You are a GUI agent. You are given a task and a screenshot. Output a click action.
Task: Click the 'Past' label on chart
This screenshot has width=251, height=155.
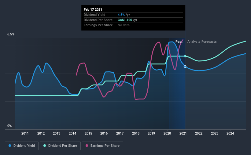tap(179, 41)
